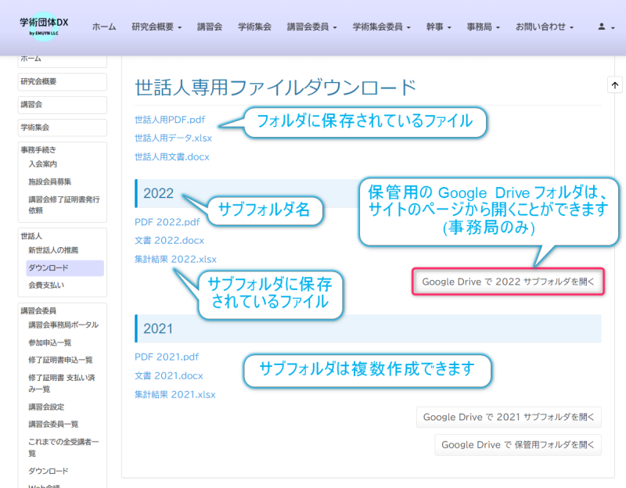Open 新世話人の推薦 in the sidebar
The image size is (626, 488).
pyautogui.click(x=54, y=250)
